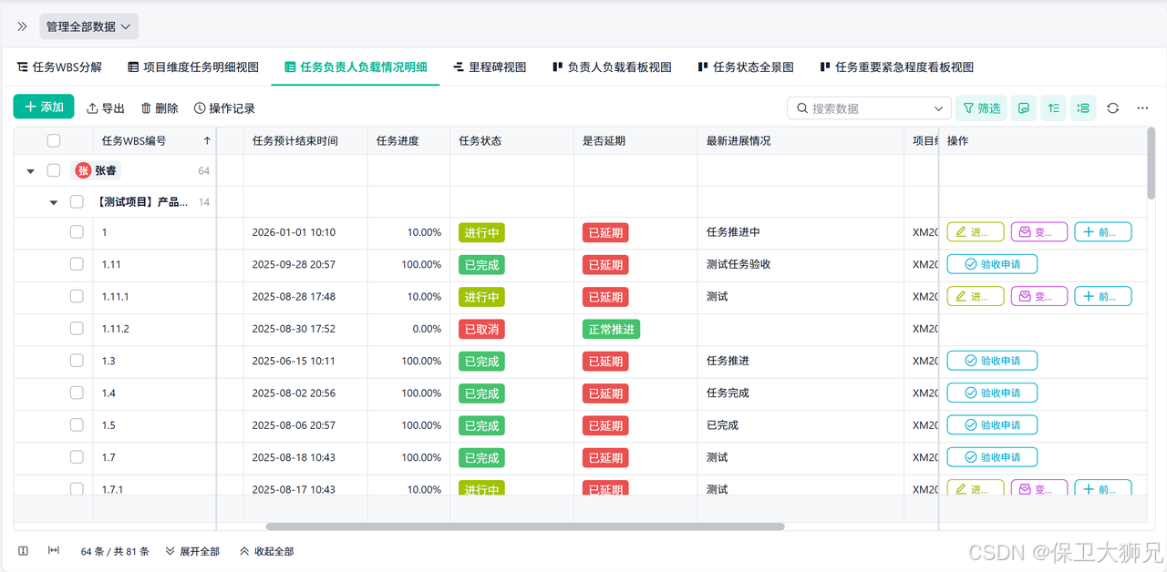Click horizontal scrollbar thumb under table
The width and height of the screenshot is (1167, 572).
click(x=525, y=526)
